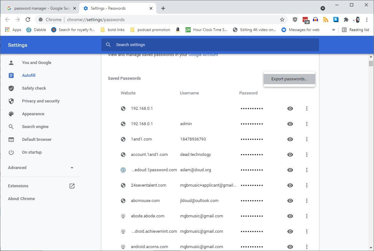Open Privacy and security settings

click(x=41, y=101)
